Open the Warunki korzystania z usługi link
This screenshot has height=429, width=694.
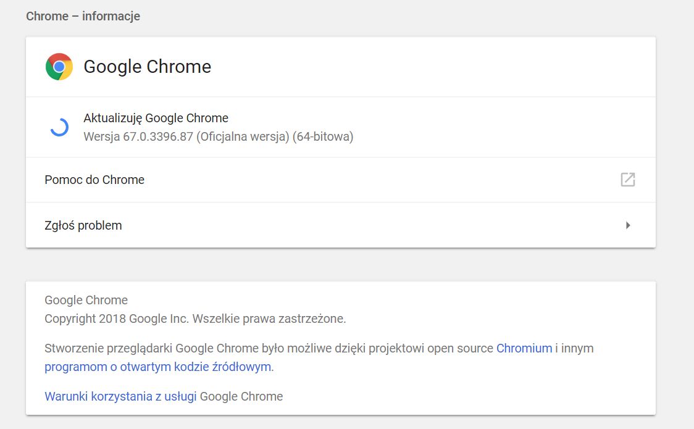point(120,396)
